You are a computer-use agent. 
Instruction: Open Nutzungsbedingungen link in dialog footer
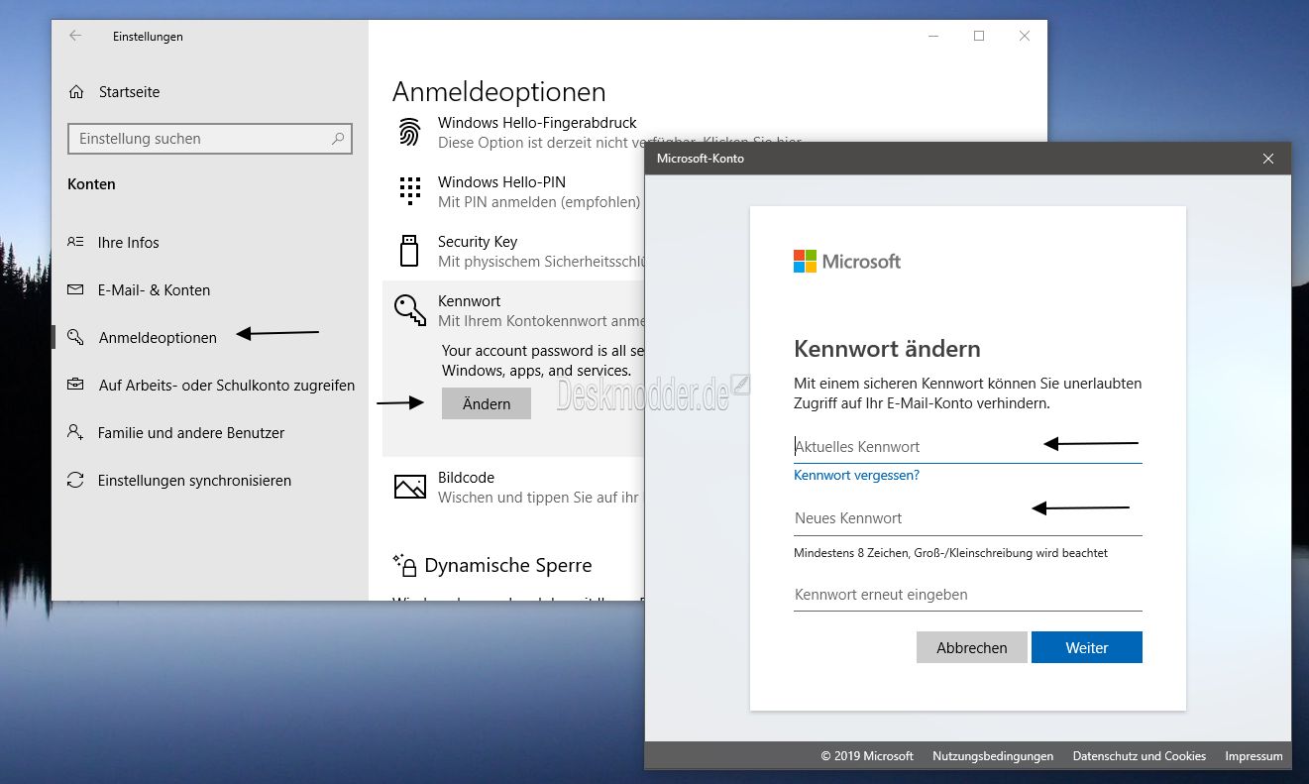993,756
